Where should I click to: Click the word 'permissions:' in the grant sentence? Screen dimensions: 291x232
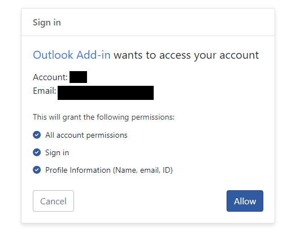(153, 117)
